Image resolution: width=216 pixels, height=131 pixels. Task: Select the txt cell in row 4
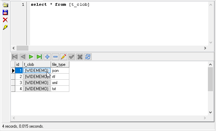[60, 88]
